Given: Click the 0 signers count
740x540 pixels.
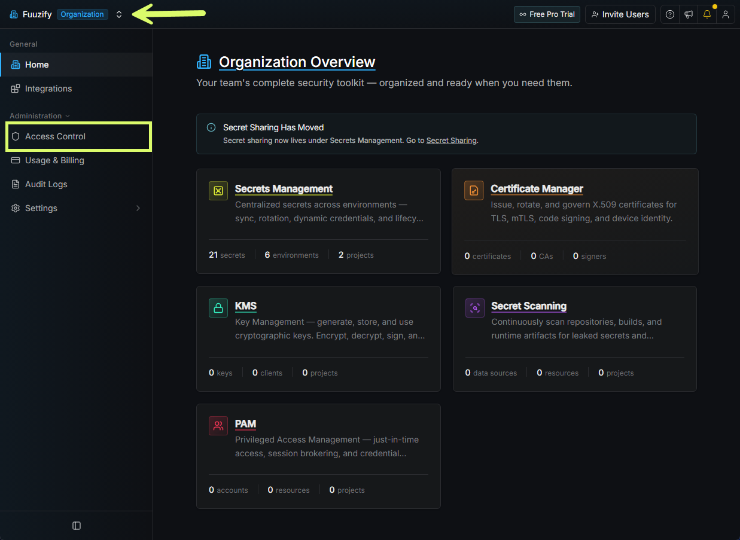Looking at the screenshot, I should 589,256.
